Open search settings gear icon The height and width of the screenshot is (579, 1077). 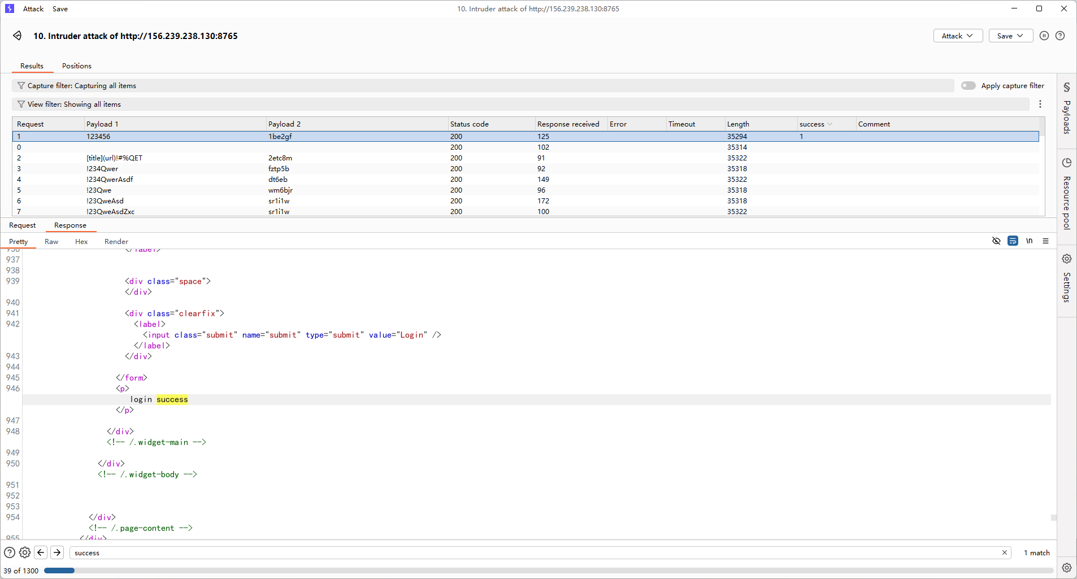25,552
